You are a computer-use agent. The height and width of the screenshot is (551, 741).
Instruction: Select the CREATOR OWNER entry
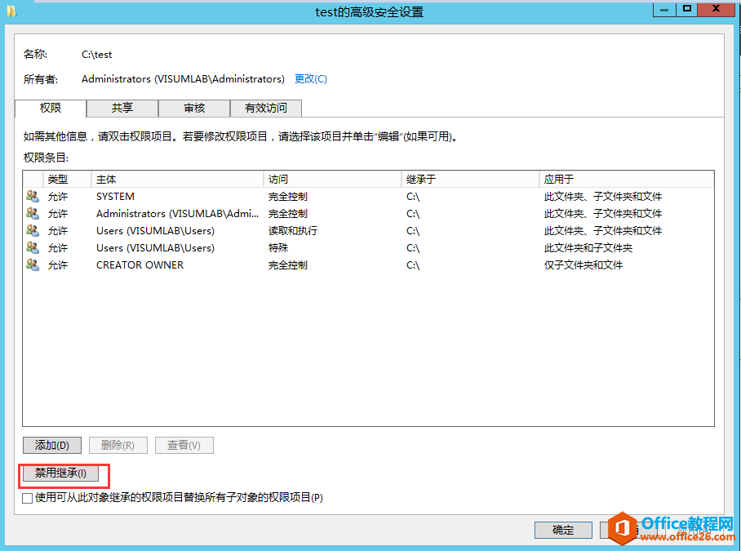(140, 265)
